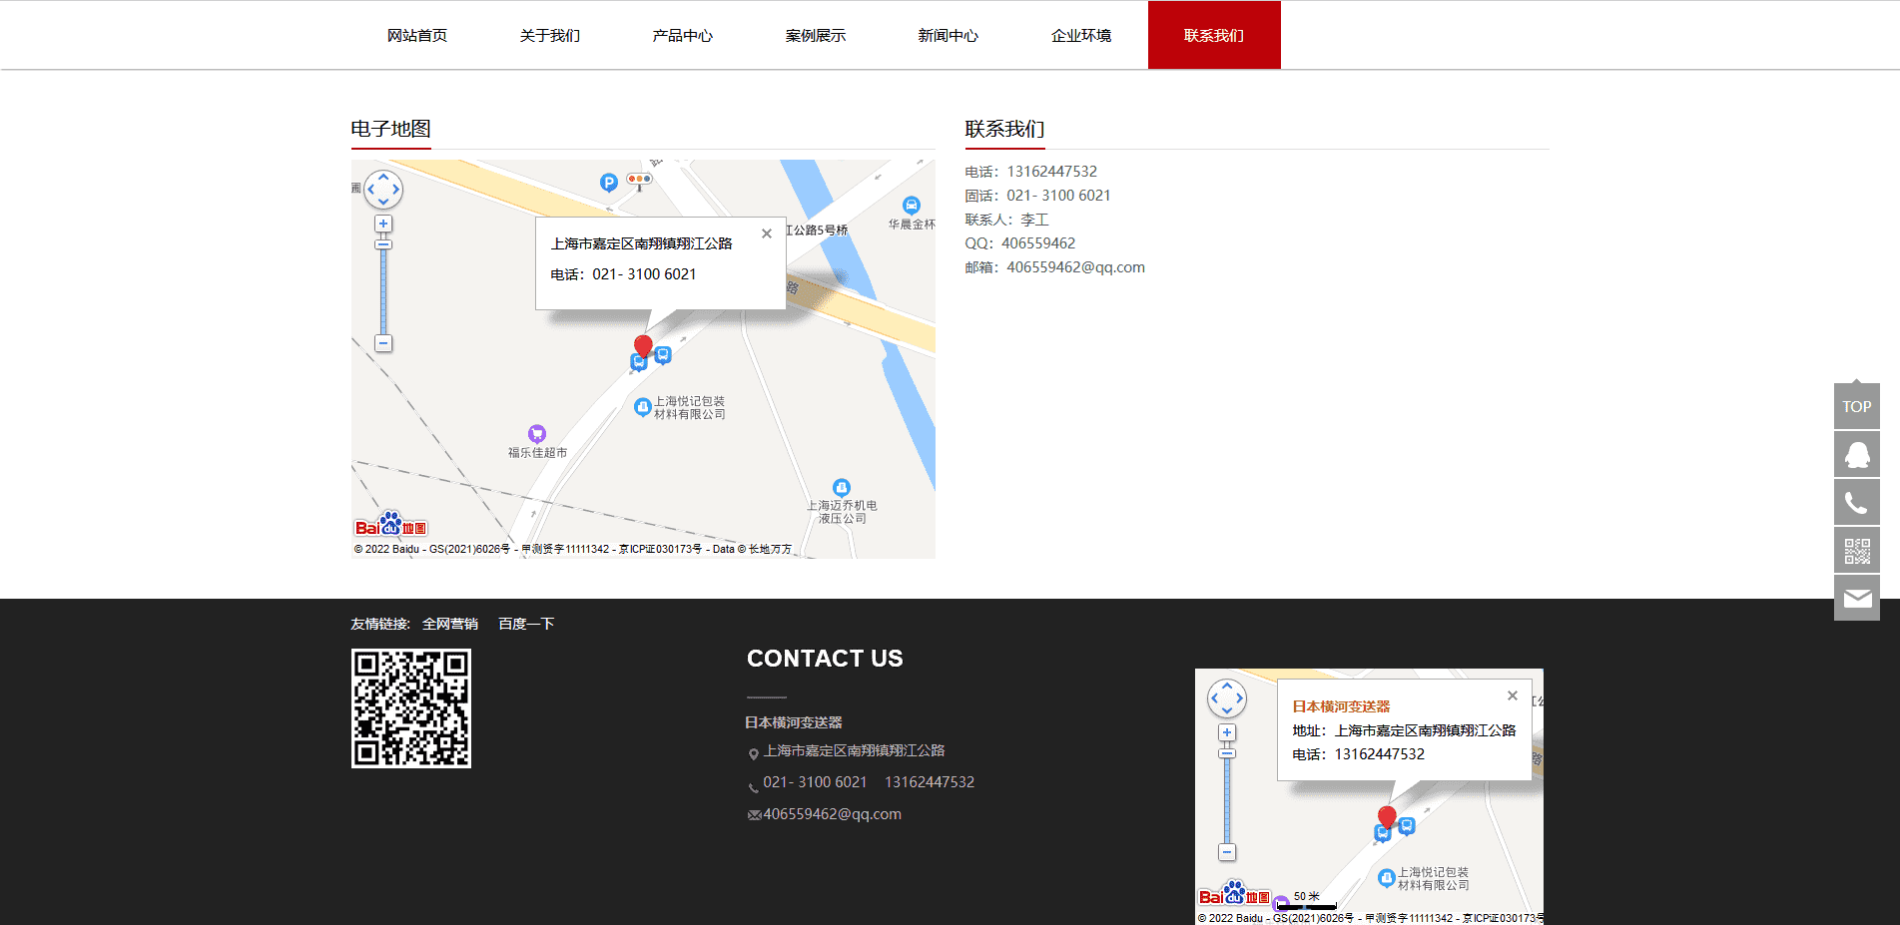Click the QQ chat icon in side toolbar

click(1856, 455)
